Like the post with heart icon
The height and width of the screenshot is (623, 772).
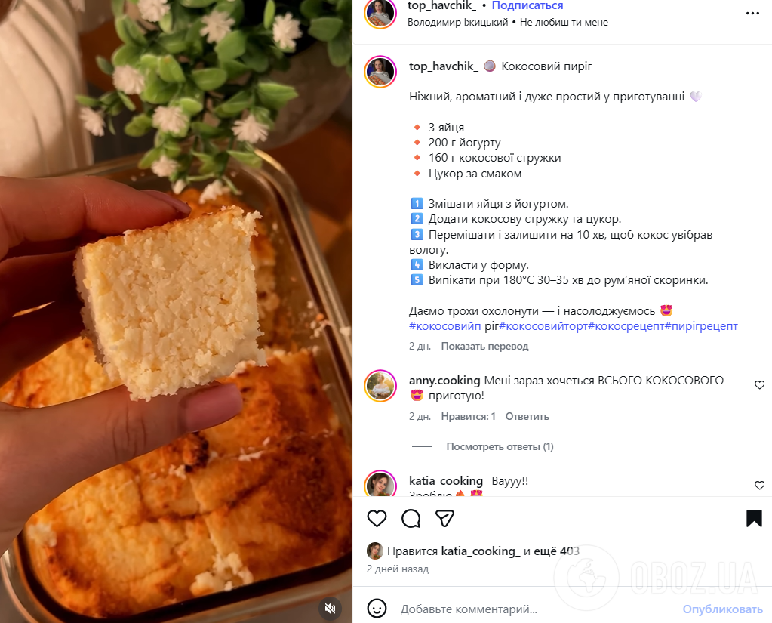(377, 519)
